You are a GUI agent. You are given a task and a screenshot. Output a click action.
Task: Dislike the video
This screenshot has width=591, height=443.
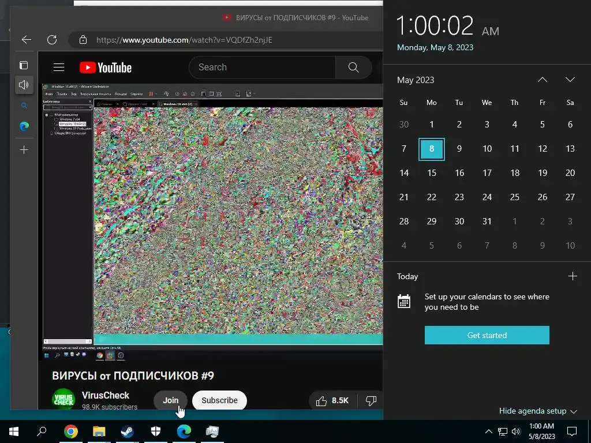371,400
